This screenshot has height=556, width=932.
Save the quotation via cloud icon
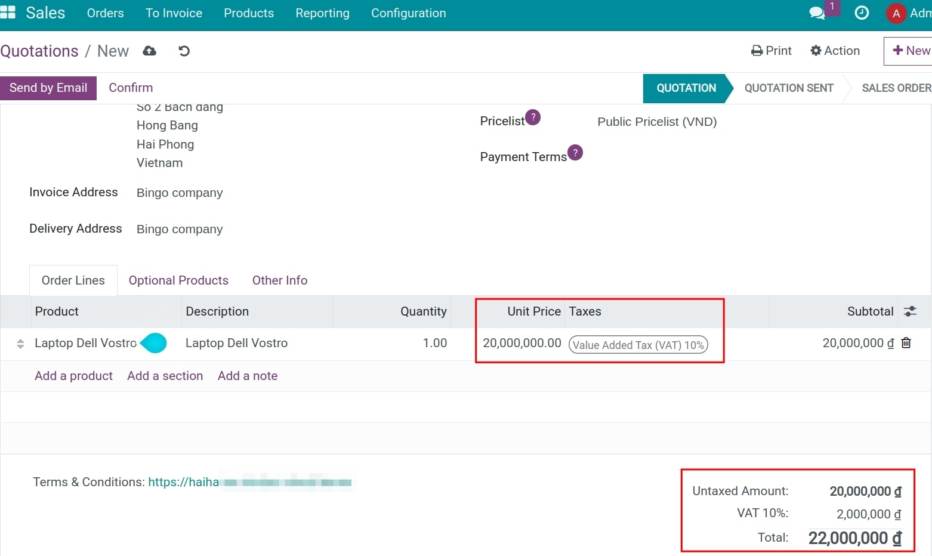(x=149, y=51)
